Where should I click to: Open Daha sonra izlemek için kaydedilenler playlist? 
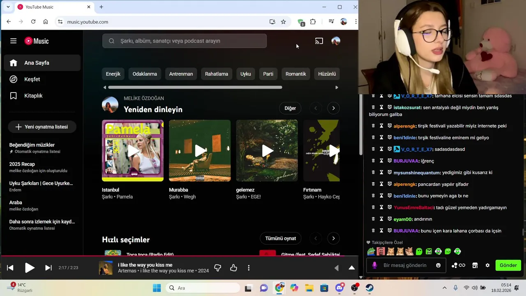(42, 224)
